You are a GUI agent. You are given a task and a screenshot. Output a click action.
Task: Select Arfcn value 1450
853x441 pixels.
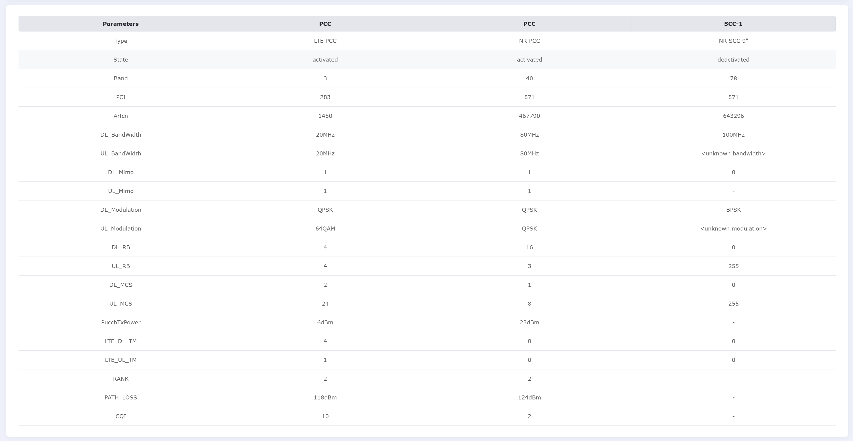tap(325, 116)
